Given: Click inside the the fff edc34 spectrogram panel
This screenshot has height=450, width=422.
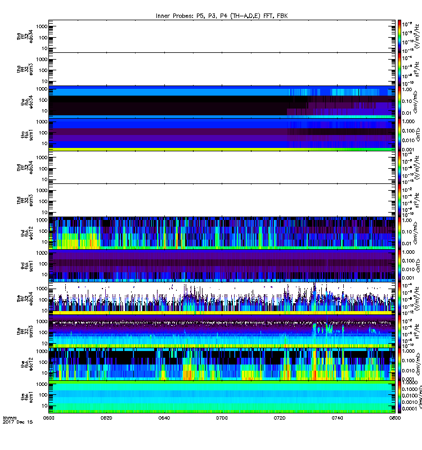Looking at the screenshot, I should pos(222,299).
